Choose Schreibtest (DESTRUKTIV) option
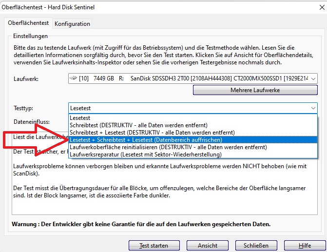327x252 pixels. tap(193, 125)
